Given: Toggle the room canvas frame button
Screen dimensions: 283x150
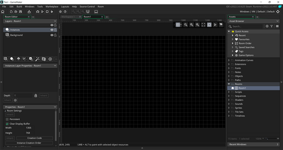Looking at the screenshot, I should click(x=209, y=25).
